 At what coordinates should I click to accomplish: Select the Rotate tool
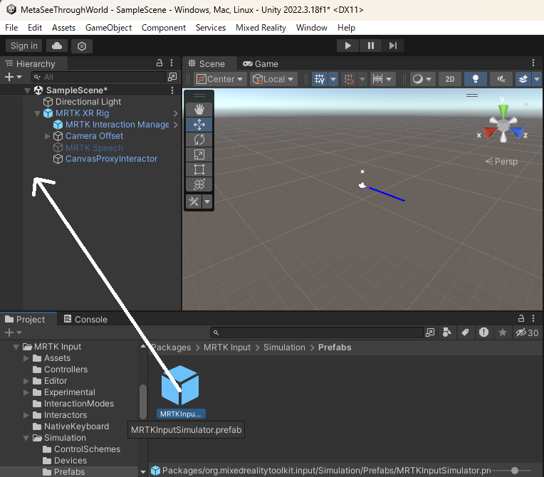(x=199, y=140)
